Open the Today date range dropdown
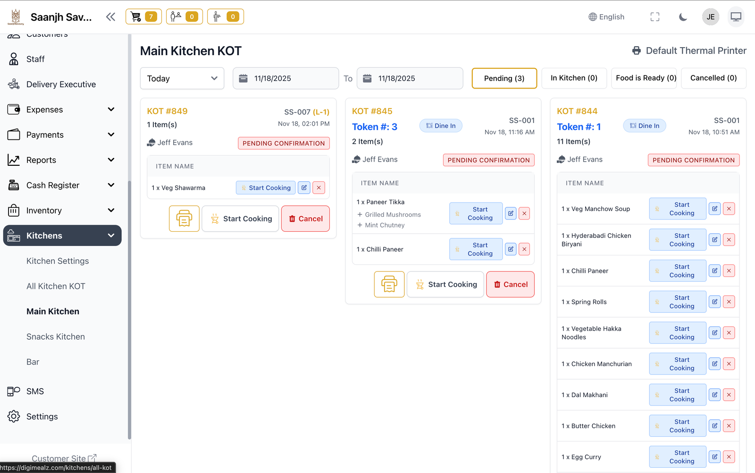This screenshot has height=473, width=755. tap(182, 78)
